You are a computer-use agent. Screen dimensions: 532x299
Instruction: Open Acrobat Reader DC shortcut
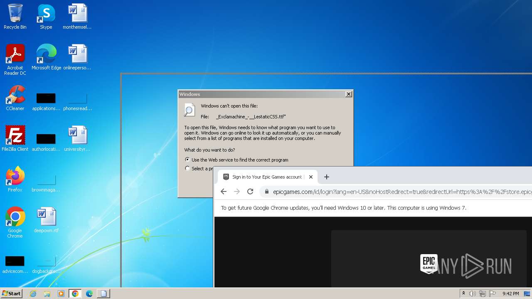15,60
